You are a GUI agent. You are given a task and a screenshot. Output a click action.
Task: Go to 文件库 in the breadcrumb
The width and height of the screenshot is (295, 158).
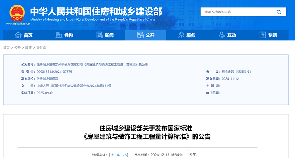(x=41, y=47)
